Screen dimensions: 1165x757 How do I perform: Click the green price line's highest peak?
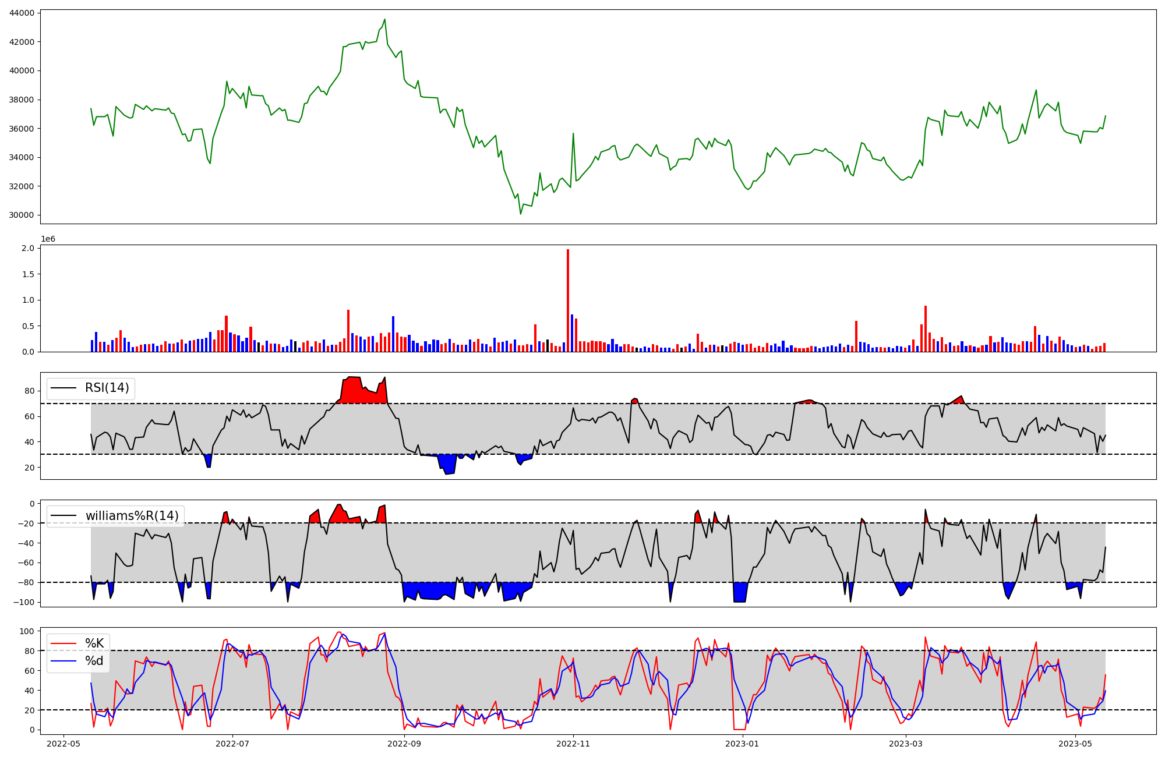pyautogui.click(x=384, y=20)
